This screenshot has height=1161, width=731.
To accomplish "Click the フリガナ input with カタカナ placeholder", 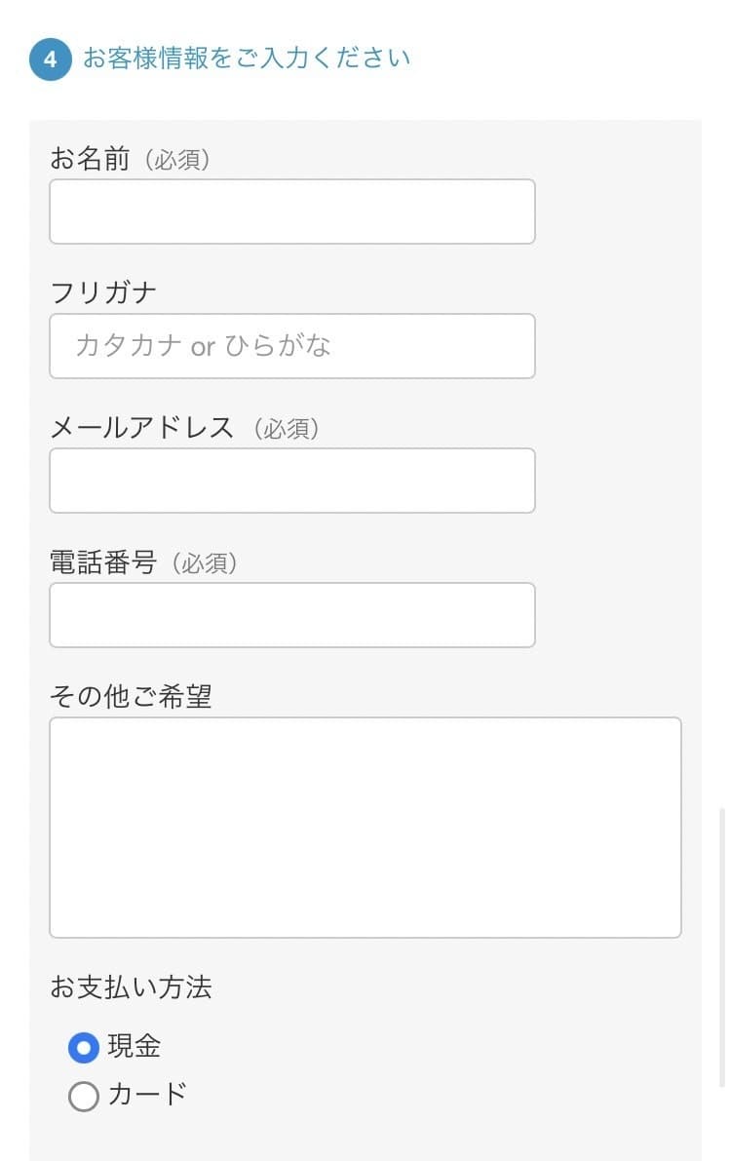I will pyautogui.click(x=292, y=346).
